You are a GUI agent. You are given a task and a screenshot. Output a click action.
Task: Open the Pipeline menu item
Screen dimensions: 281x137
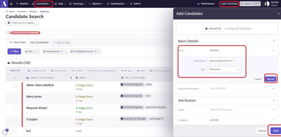(22, 4)
